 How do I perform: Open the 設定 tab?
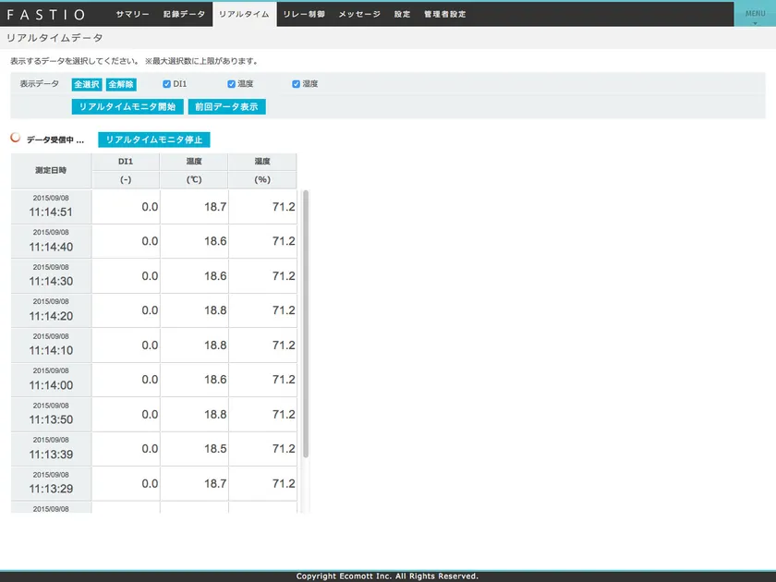pos(402,15)
